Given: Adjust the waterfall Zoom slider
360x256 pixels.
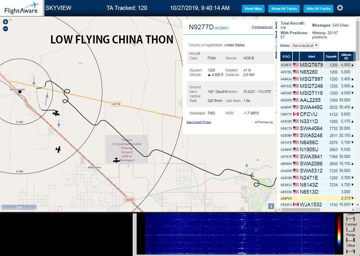Looking at the screenshot, I should pos(351,219).
